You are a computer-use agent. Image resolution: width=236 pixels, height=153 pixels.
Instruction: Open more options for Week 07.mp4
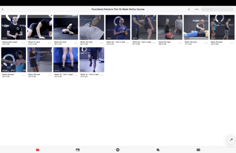point(232,43)
